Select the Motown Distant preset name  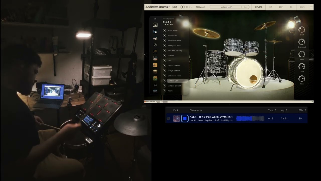pyautogui.click(x=174, y=86)
